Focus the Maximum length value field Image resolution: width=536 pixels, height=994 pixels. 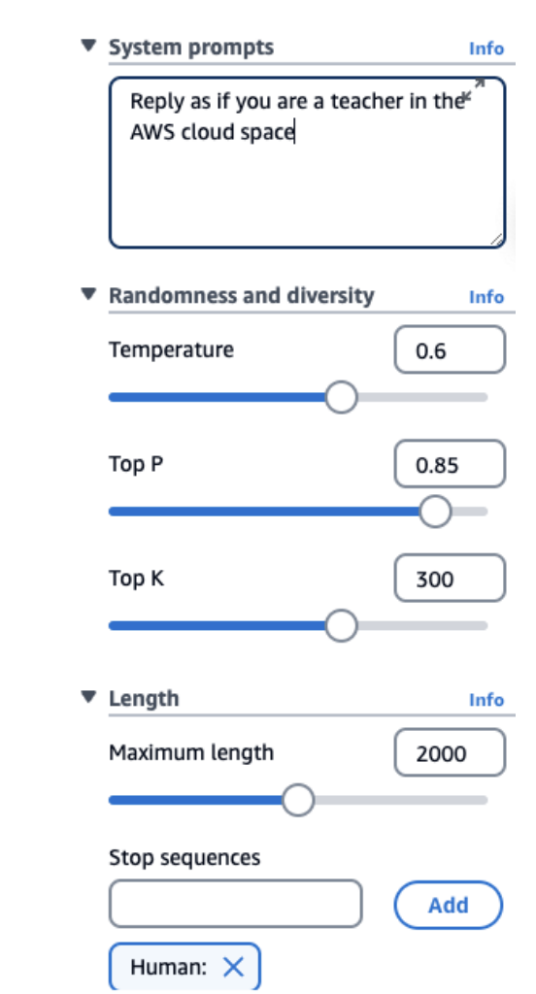pyautogui.click(x=450, y=752)
